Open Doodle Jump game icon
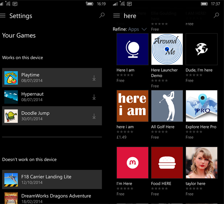 click(x=11, y=116)
